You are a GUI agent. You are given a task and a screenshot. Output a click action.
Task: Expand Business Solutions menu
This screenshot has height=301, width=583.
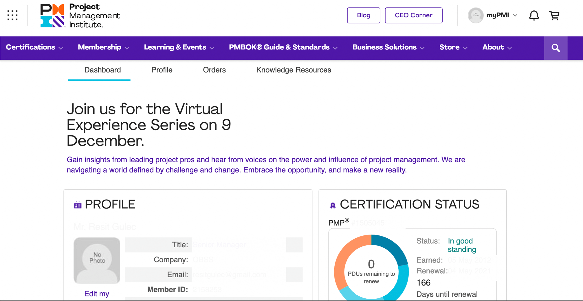(388, 47)
